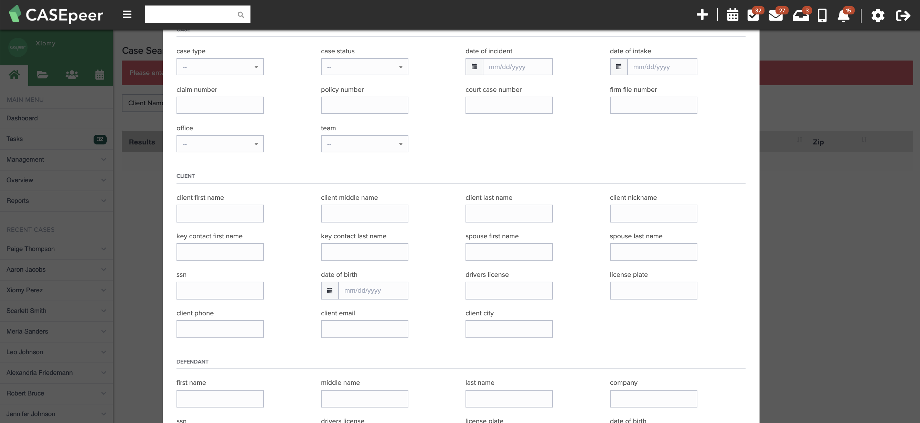The width and height of the screenshot is (920, 423).
Task: Open the settings gear icon
Action: (878, 15)
